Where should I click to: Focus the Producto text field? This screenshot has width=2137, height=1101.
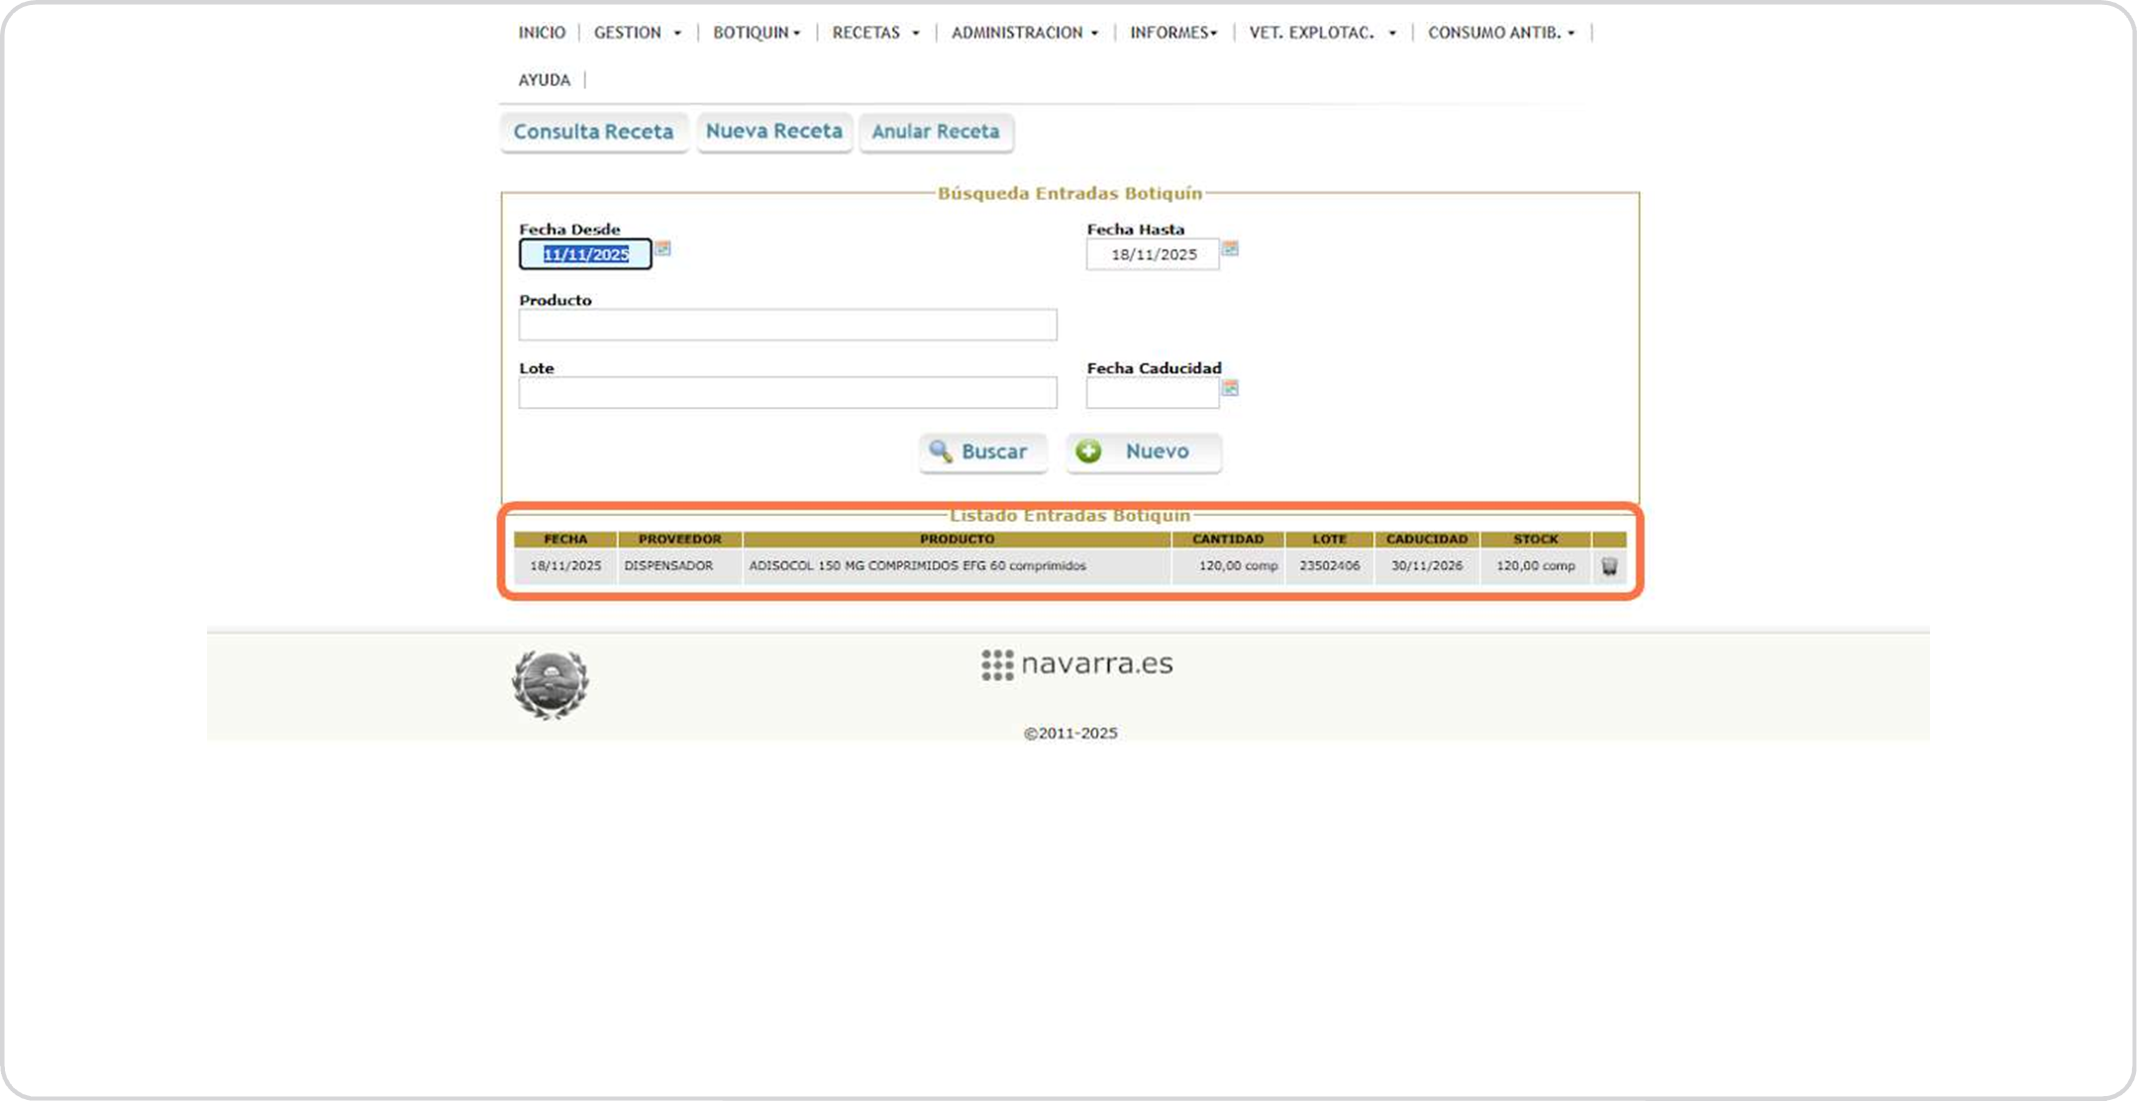[787, 325]
